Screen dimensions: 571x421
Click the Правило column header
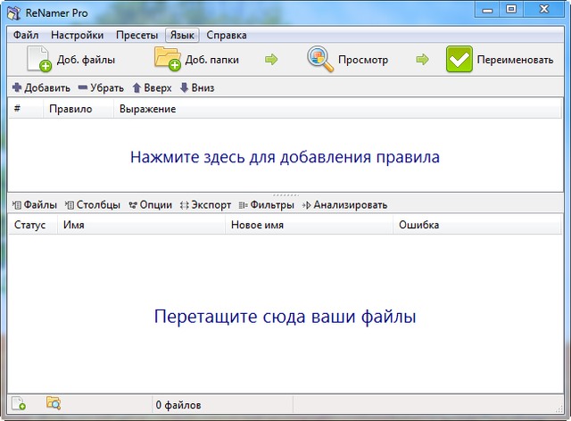(79, 109)
